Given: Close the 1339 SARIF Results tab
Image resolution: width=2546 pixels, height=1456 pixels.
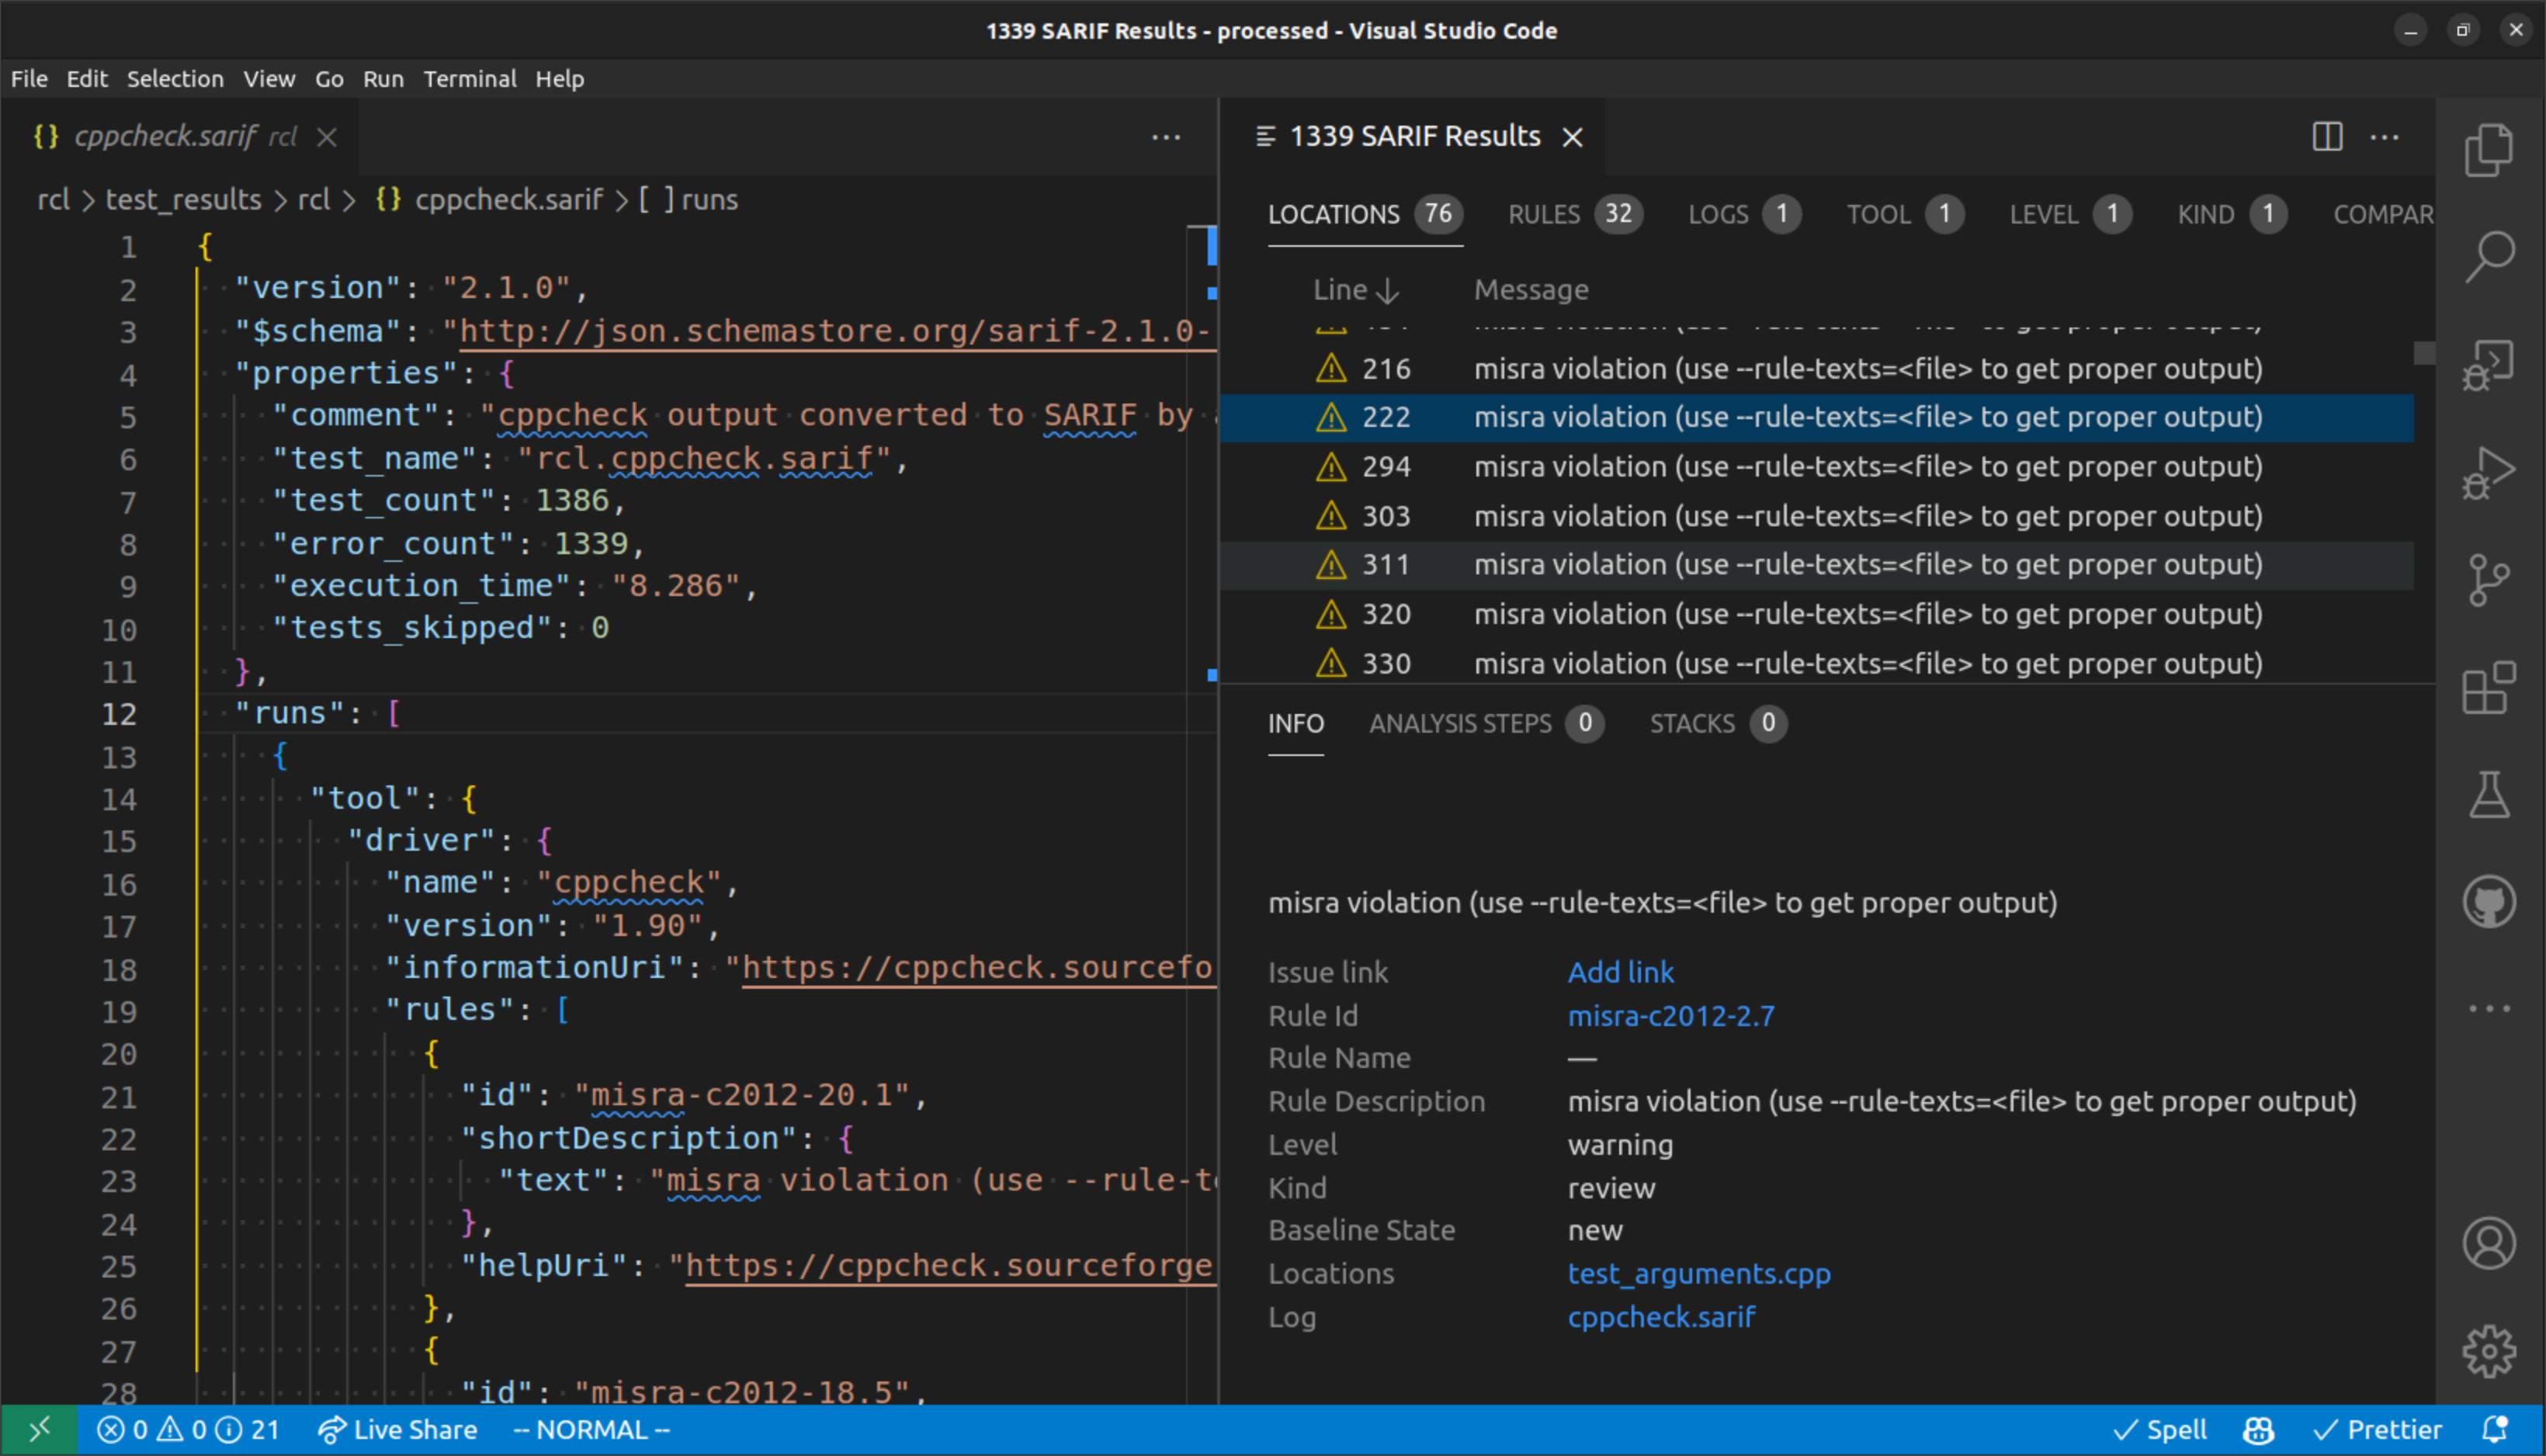Looking at the screenshot, I should point(1572,137).
